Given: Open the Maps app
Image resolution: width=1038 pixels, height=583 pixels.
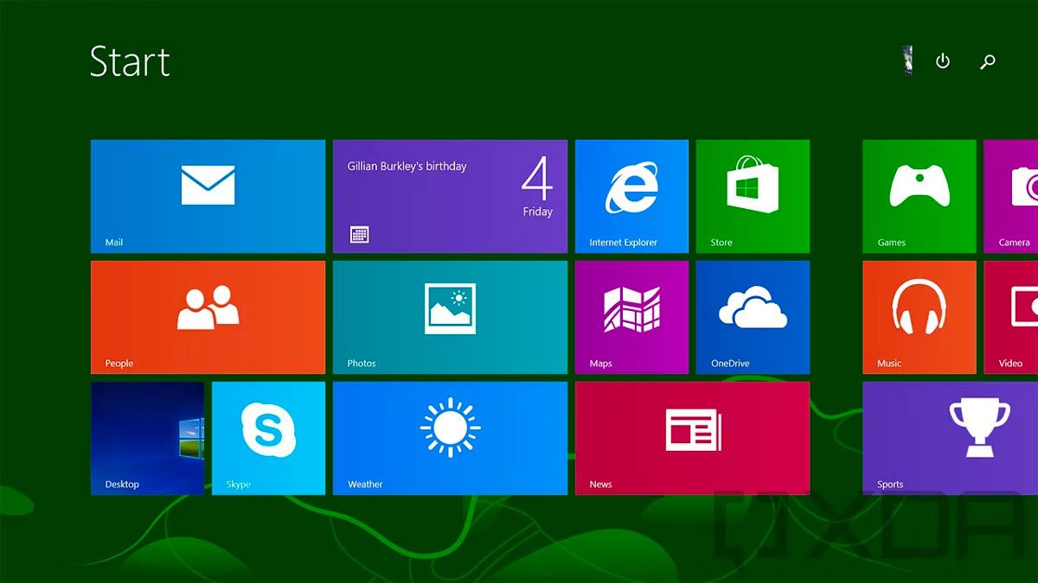Looking at the screenshot, I should point(631,317).
